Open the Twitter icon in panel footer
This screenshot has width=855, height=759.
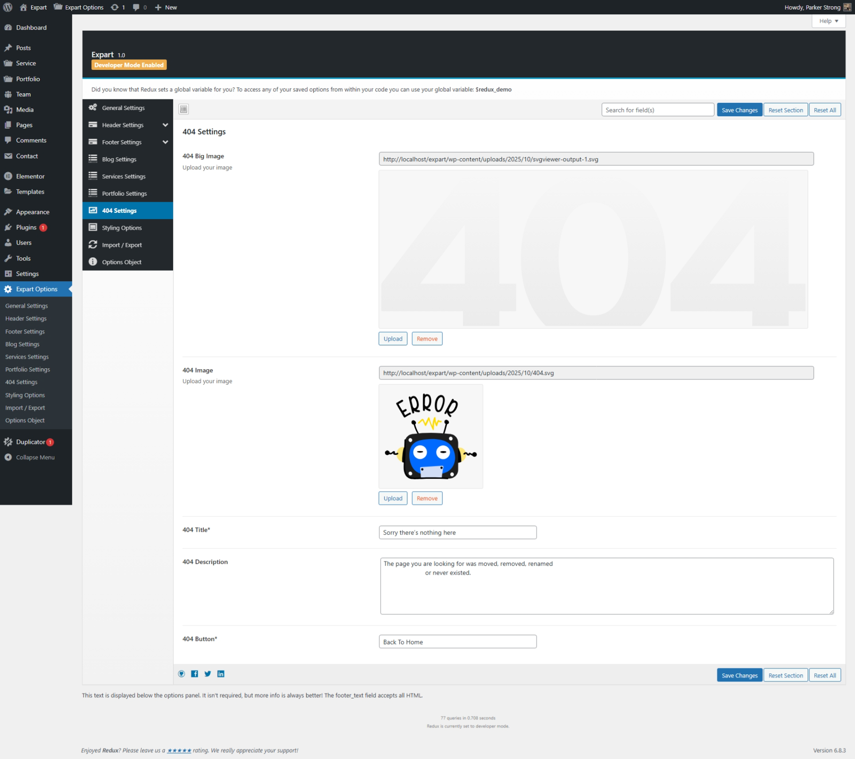pos(208,674)
